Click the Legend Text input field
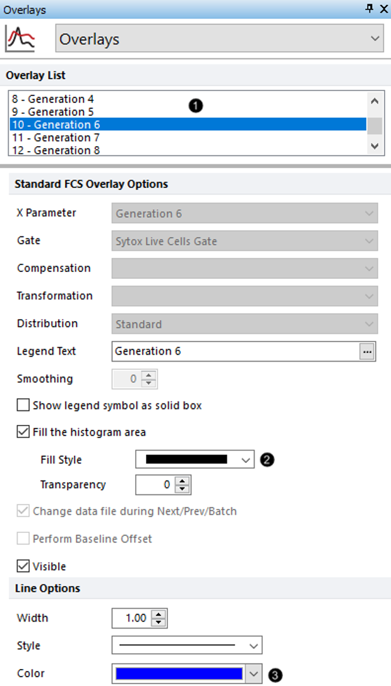This screenshot has height=686, width=391. click(x=236, y=352)
